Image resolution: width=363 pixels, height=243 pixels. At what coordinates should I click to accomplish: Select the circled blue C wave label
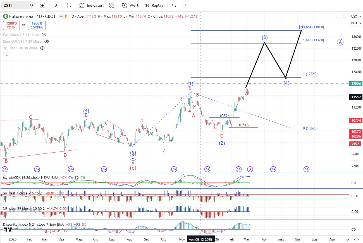[133, 157]
